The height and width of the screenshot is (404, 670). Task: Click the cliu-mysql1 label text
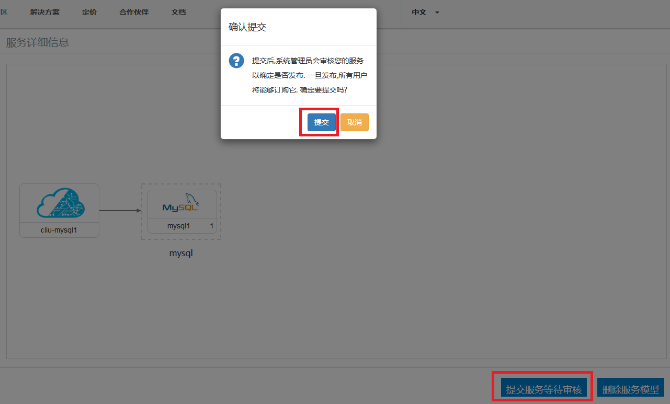tap(59, 230)
